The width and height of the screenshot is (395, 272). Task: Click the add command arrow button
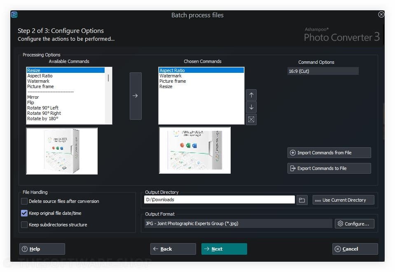(x=136, y=96)
